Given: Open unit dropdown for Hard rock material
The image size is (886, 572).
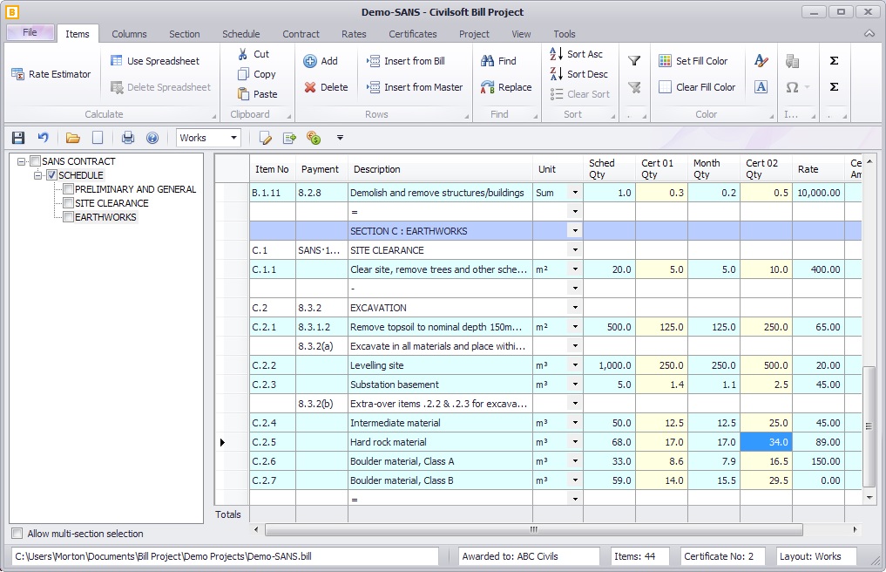Looking at the screenshot, I should click(x=575, y=442).
